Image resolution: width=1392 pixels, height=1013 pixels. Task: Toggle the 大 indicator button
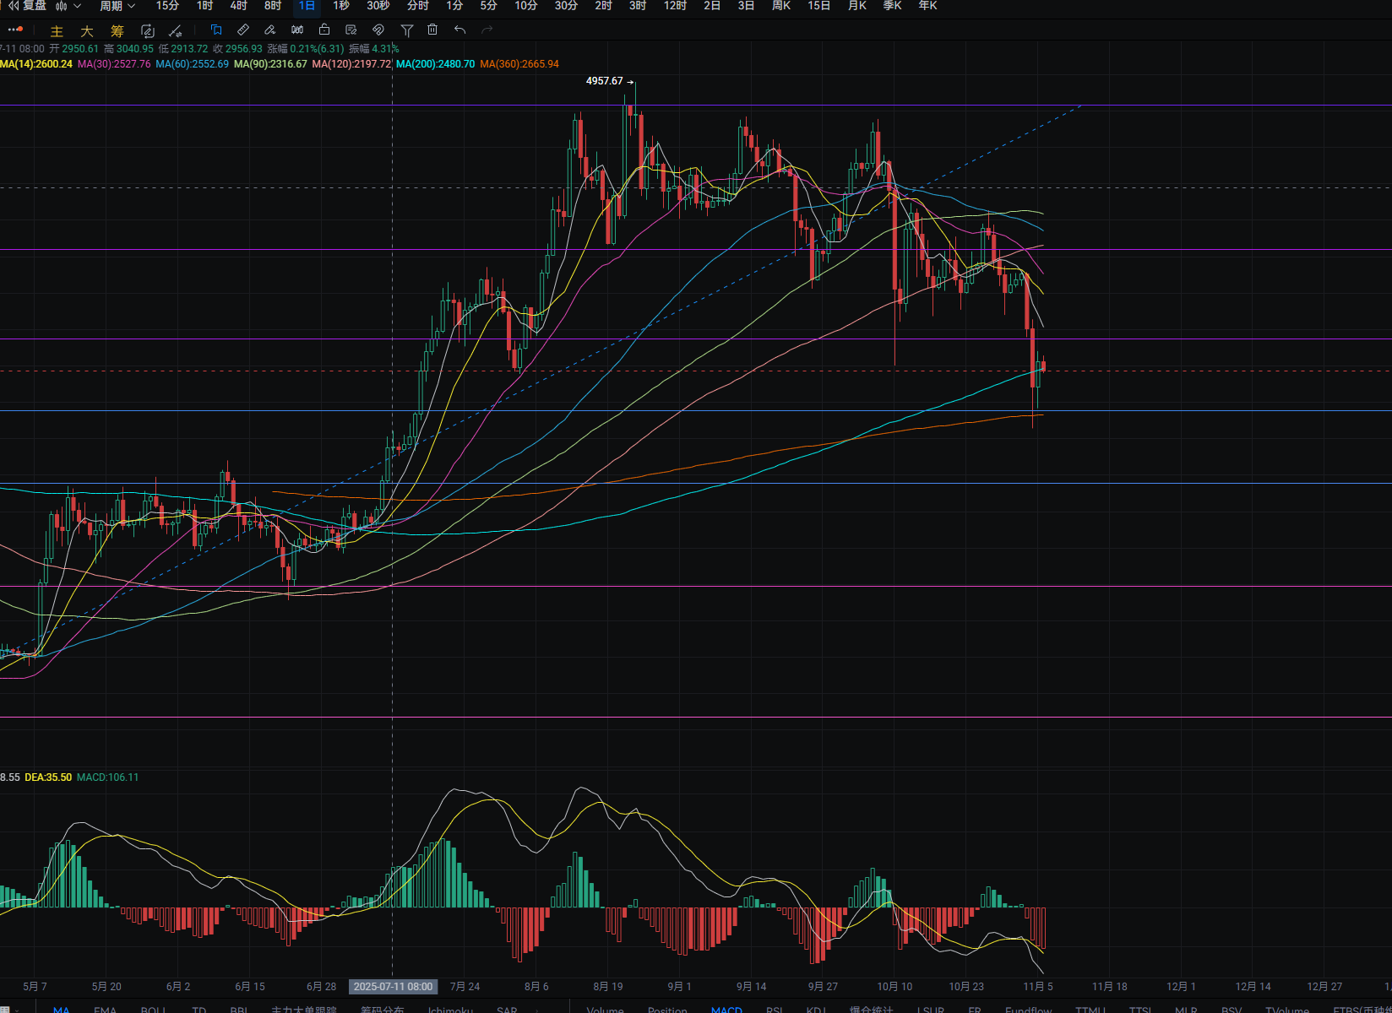(x=87, y=31)
